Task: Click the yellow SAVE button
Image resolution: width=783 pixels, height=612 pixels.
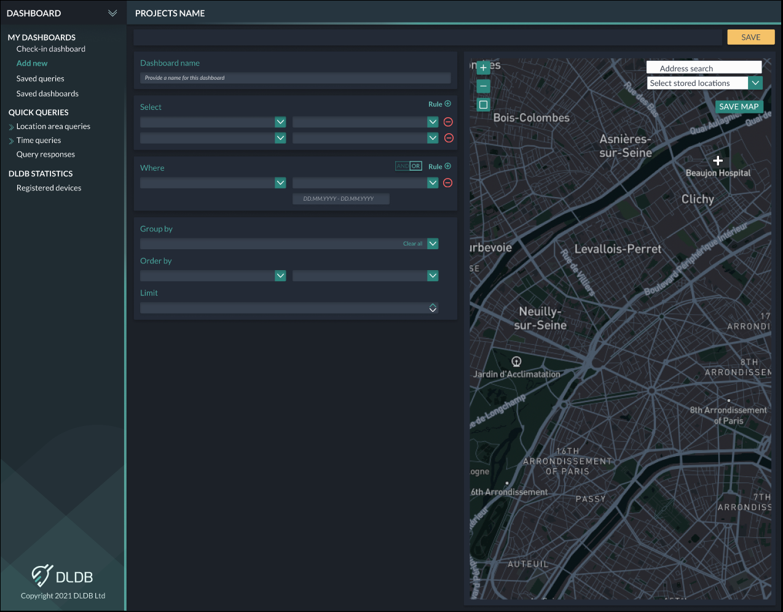Action: [751, 37]
